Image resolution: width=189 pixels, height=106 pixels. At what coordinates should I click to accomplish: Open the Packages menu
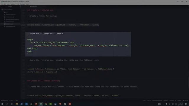click(22, 4)
